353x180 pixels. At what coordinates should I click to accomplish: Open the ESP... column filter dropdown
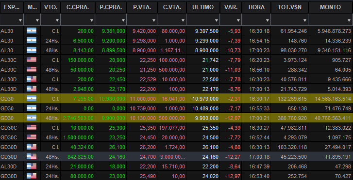pyautogui.click(x=20, y=20)
